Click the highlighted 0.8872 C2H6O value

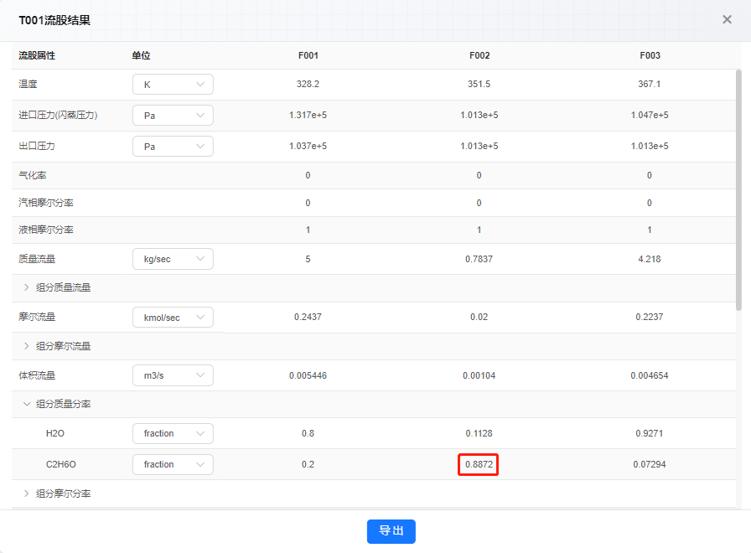[x=479, y=464]
